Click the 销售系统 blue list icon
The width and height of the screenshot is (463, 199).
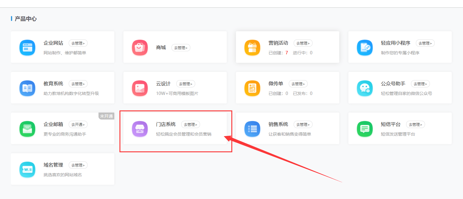252,129
